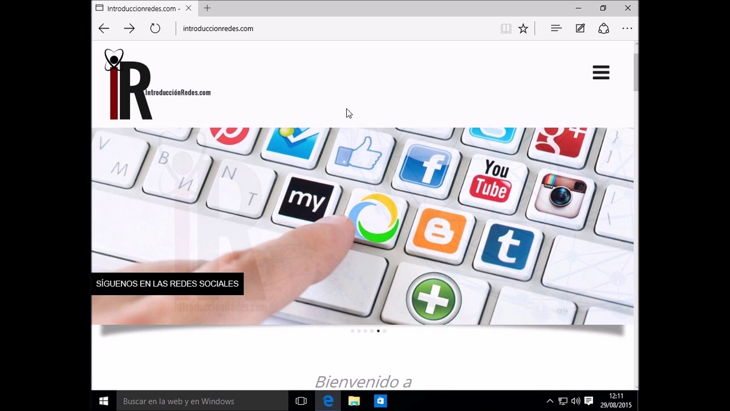Click the active dark slider dot
This screenshot has height=411, width=730.
pos(378,331)
